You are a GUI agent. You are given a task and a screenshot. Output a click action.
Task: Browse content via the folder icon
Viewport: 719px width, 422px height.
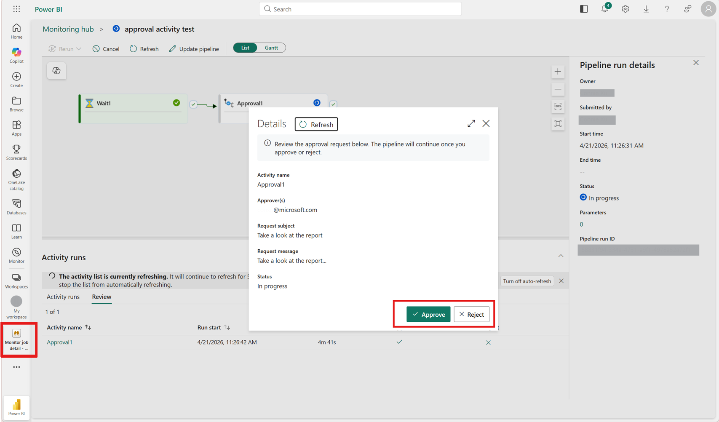pyautogui.click(x=16, y=104)
